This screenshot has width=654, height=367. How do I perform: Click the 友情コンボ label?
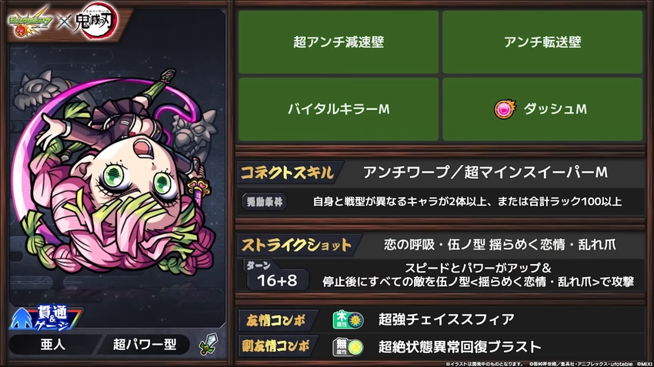pyautogui.click(x=276, y=320)
